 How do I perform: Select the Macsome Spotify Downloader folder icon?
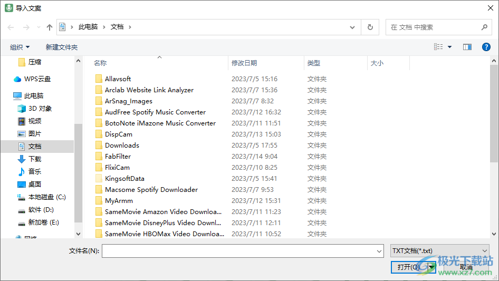(99, 190)
